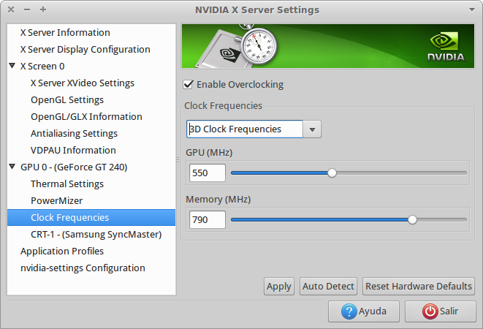Image resolution: width=483 pixels, height=329 pixels.
Task: Collapse the GPU 0 GeForce GT 240 node
Action: point(12,167)
